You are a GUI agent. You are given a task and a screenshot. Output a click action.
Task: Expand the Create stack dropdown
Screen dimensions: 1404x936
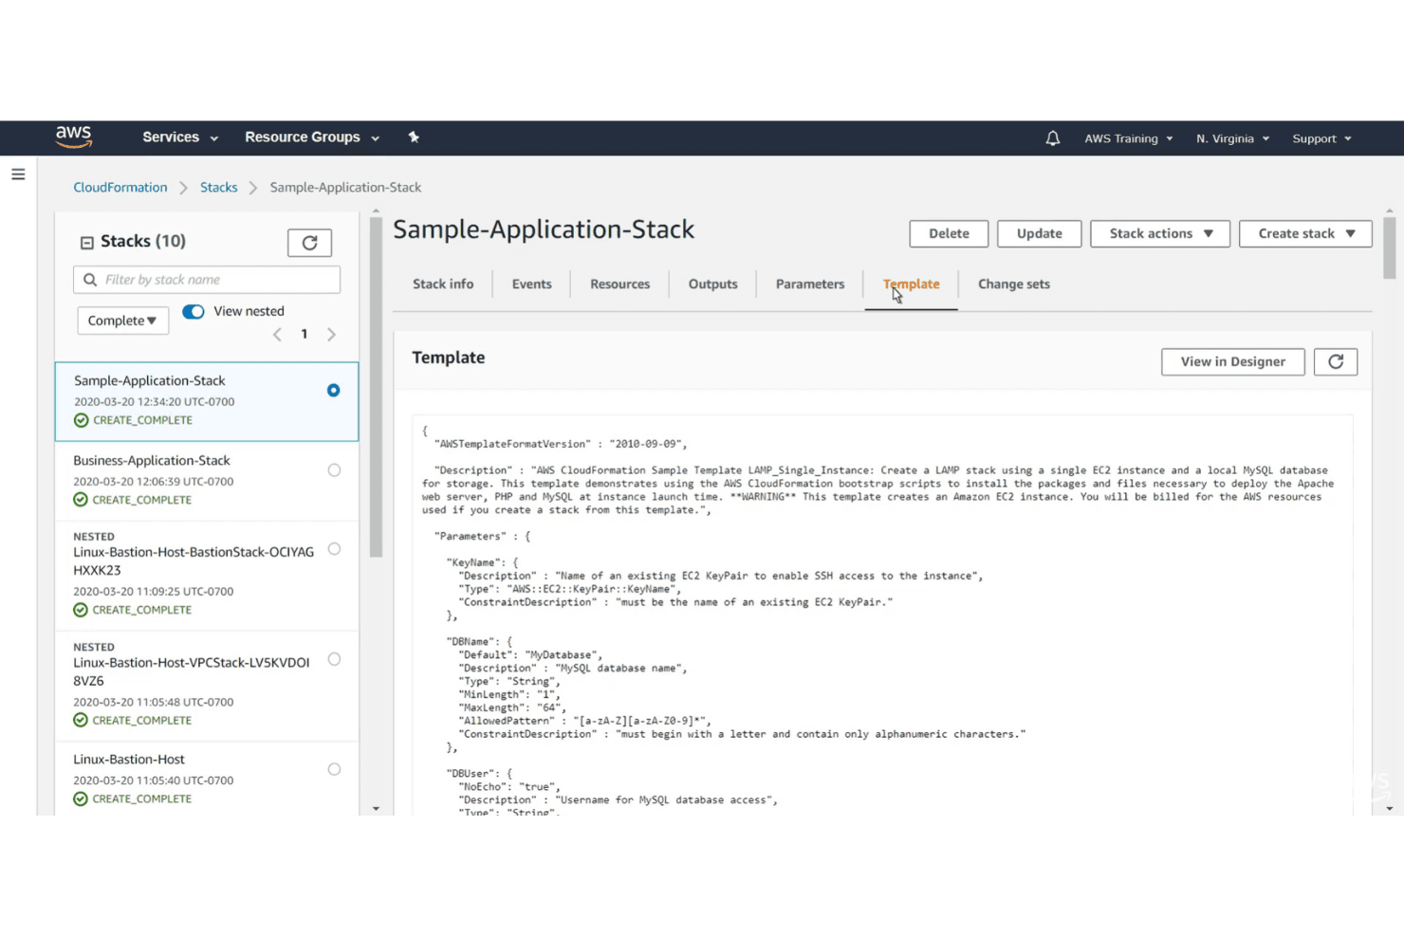(x=1305, y=233)
